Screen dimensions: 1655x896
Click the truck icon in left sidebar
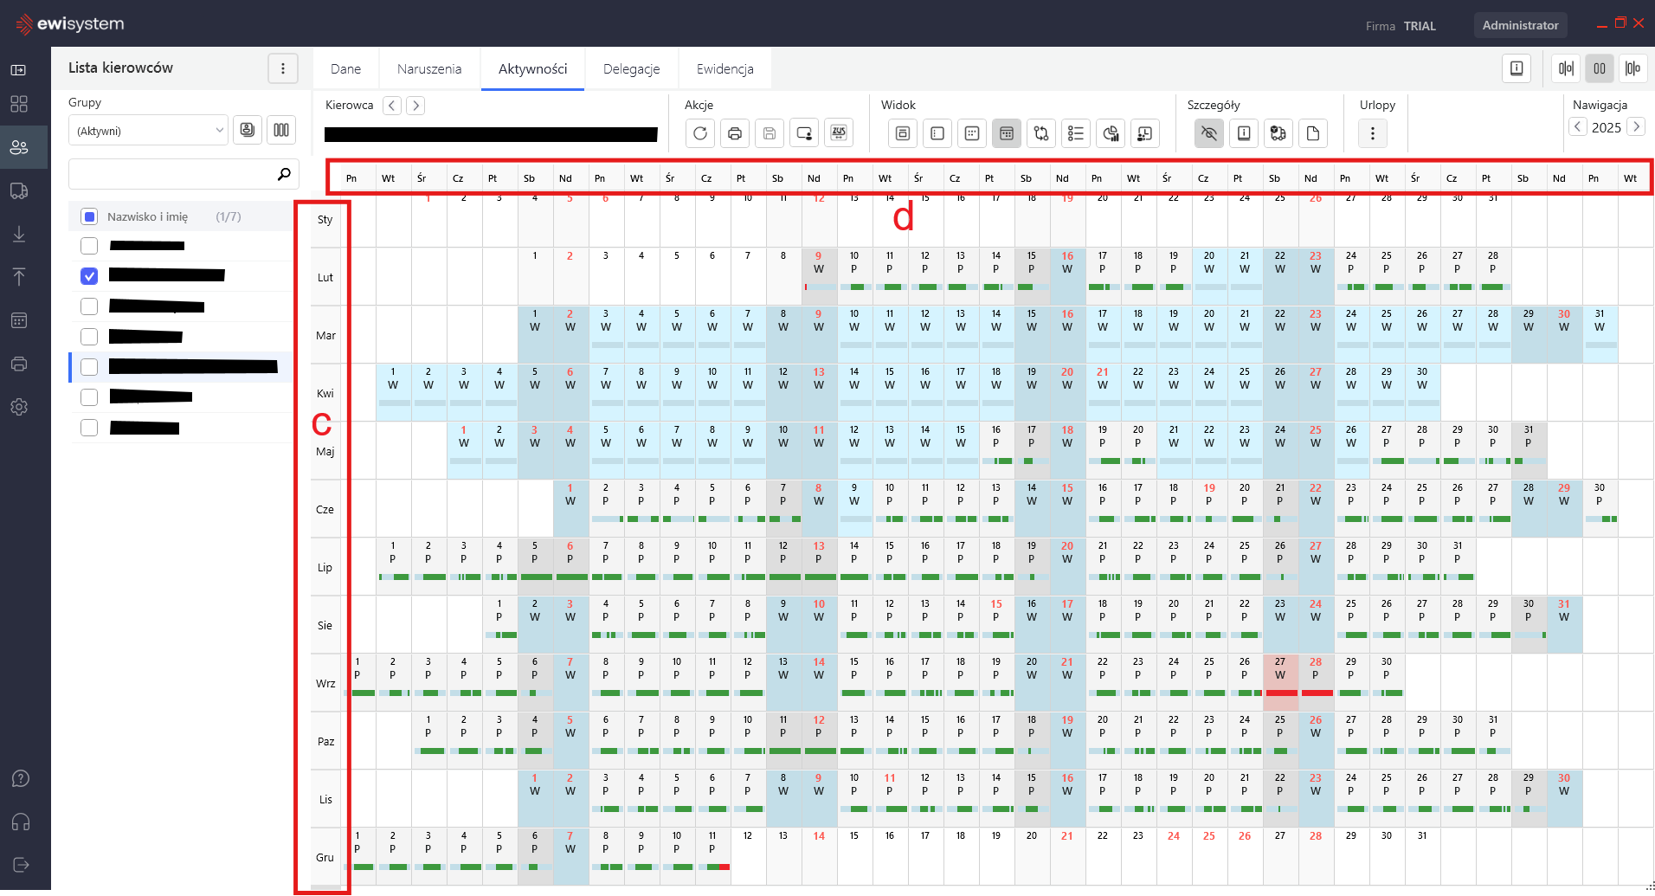19,190
